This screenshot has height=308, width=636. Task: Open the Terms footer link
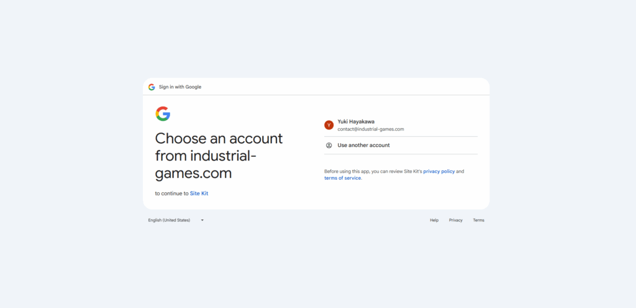pyautogui.click(x=478, y=220)
